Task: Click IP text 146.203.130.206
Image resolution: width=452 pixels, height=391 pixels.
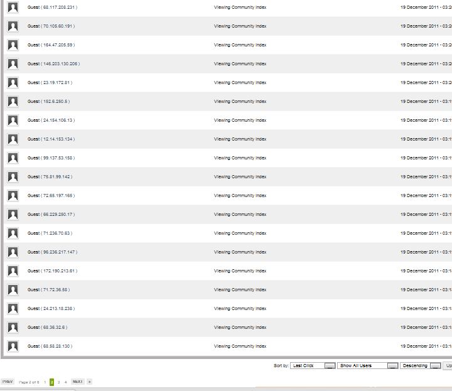Action: point(60,63)
